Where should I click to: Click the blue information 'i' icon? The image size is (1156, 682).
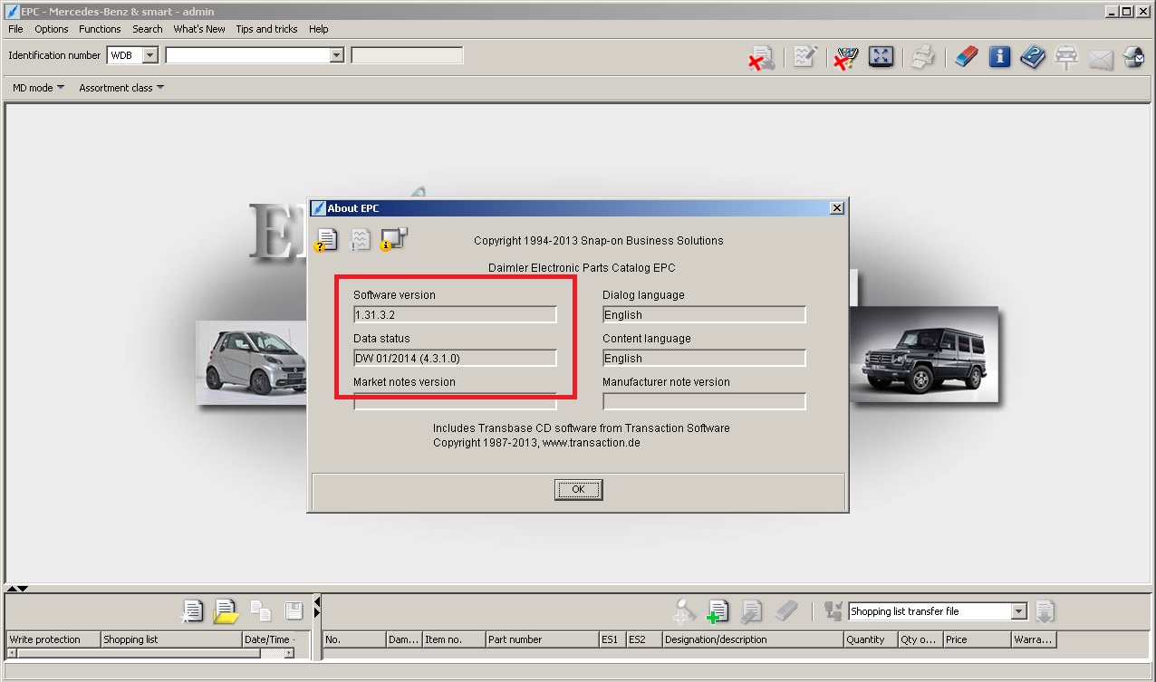click(x=999, y=57)
